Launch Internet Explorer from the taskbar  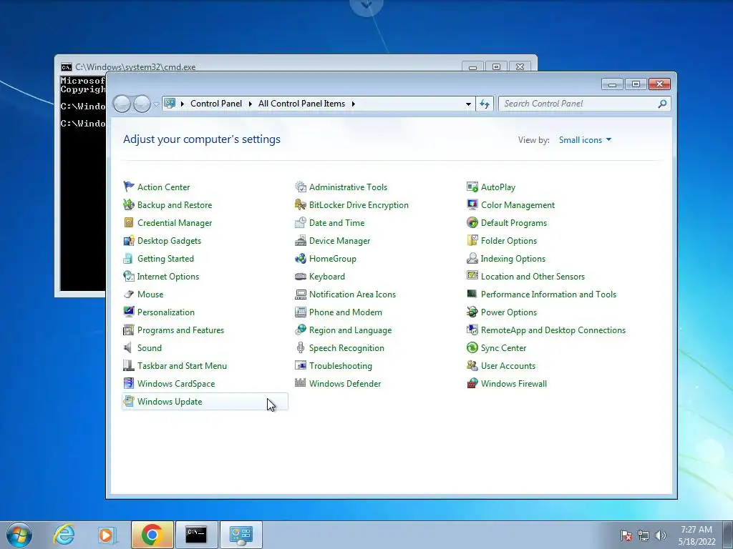pos(64,535)
